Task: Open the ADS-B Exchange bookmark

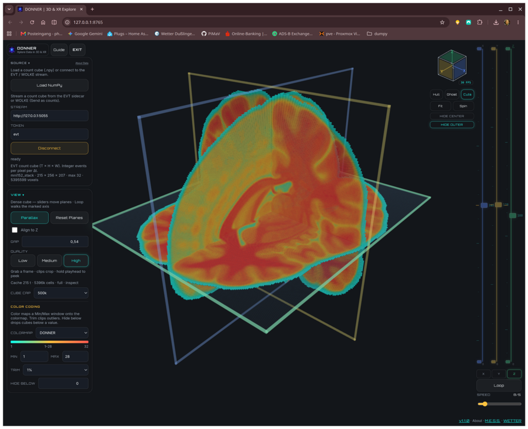Action: click(x=292, y=34)
